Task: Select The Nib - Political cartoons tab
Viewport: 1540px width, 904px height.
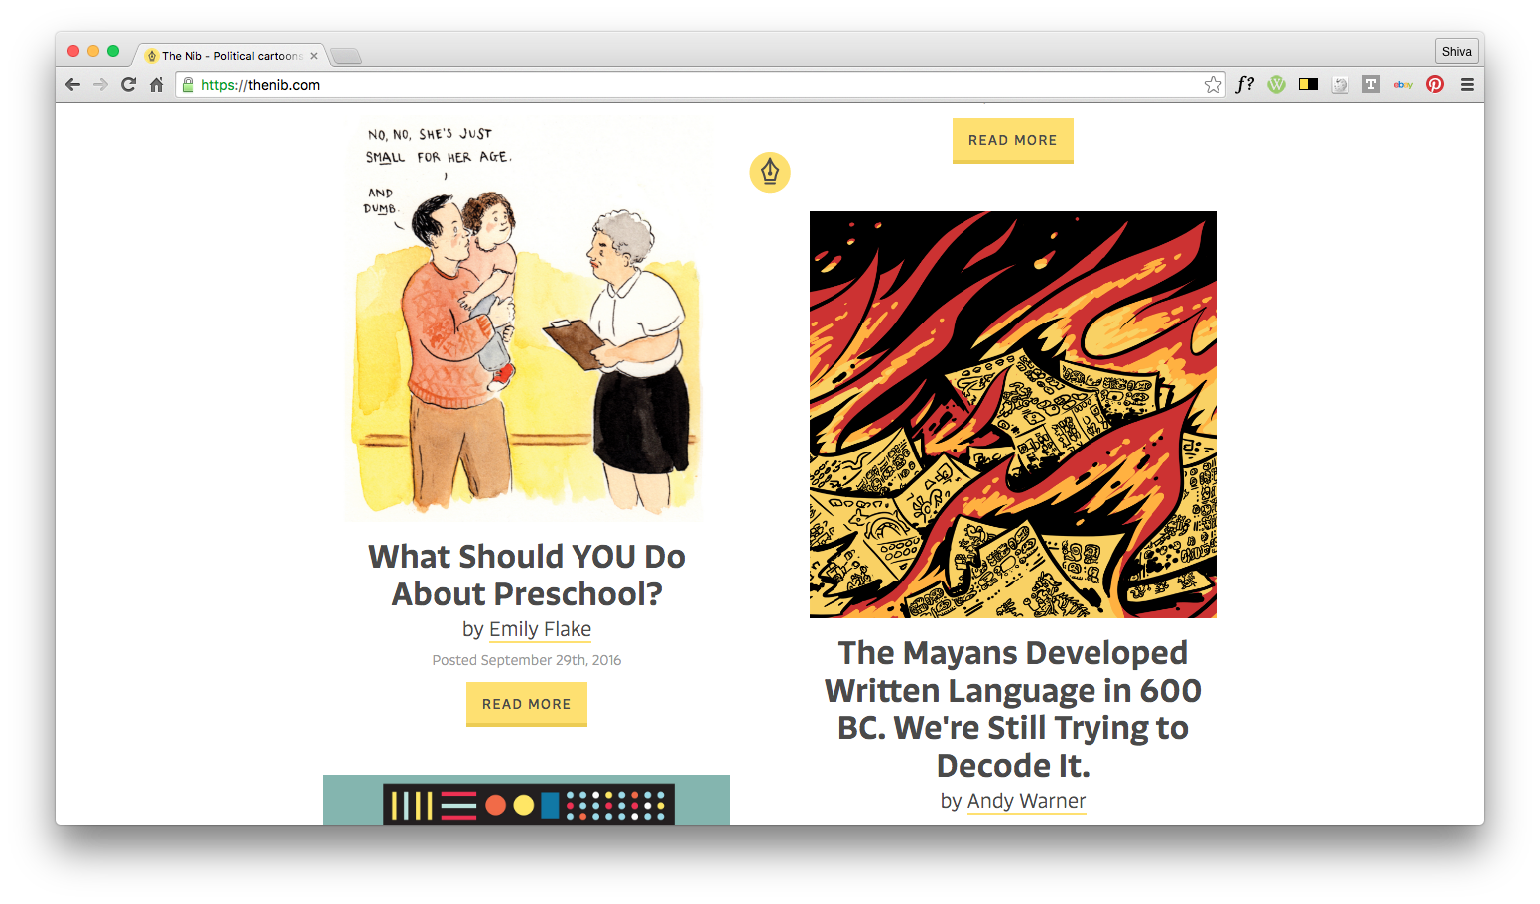Action: point(230,56)
